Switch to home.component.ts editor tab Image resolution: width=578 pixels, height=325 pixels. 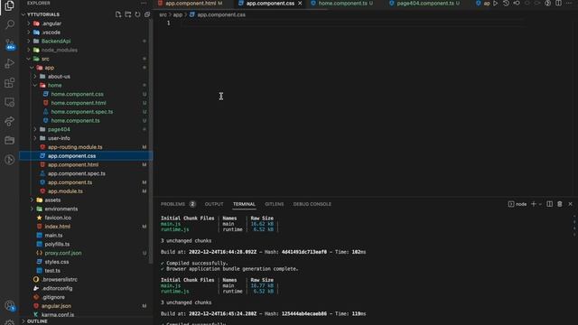[342, 4]
